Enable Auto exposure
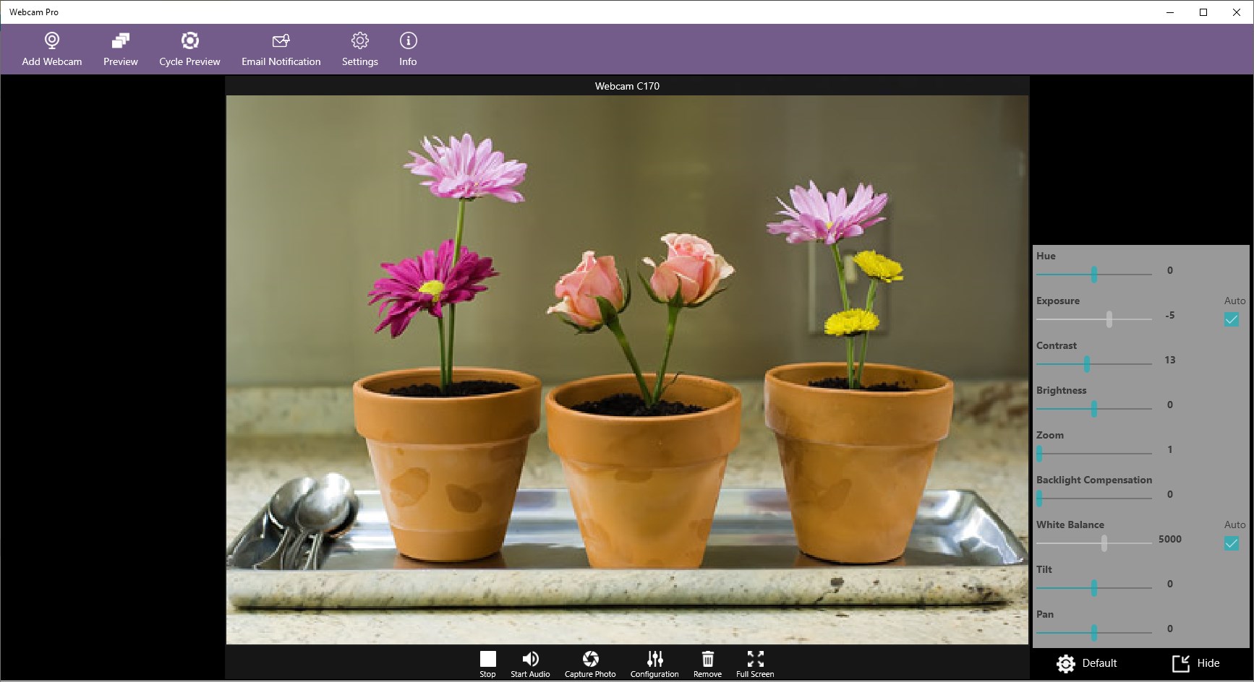The width and height of the screenshot is (1254, 682). coord(1231,319)
